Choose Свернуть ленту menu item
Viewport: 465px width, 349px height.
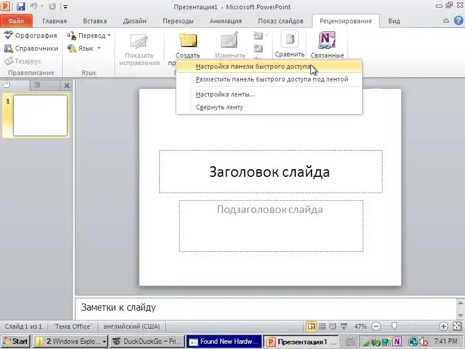[269, 107]
